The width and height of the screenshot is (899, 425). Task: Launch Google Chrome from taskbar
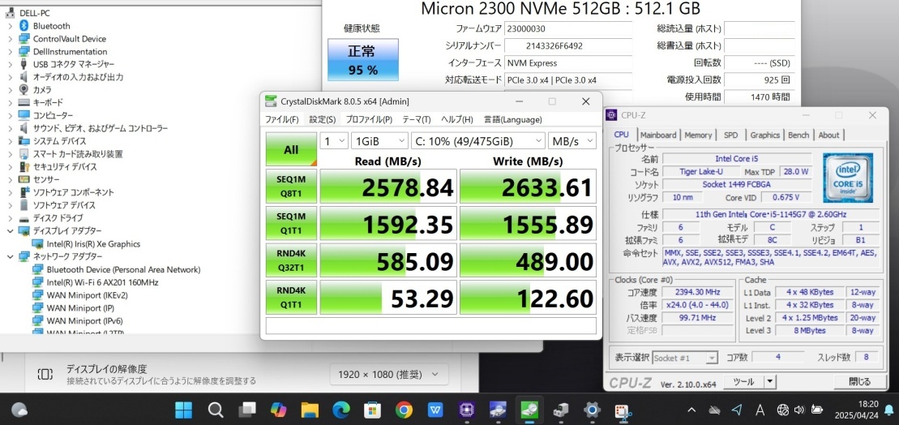[x=404, y=410]
